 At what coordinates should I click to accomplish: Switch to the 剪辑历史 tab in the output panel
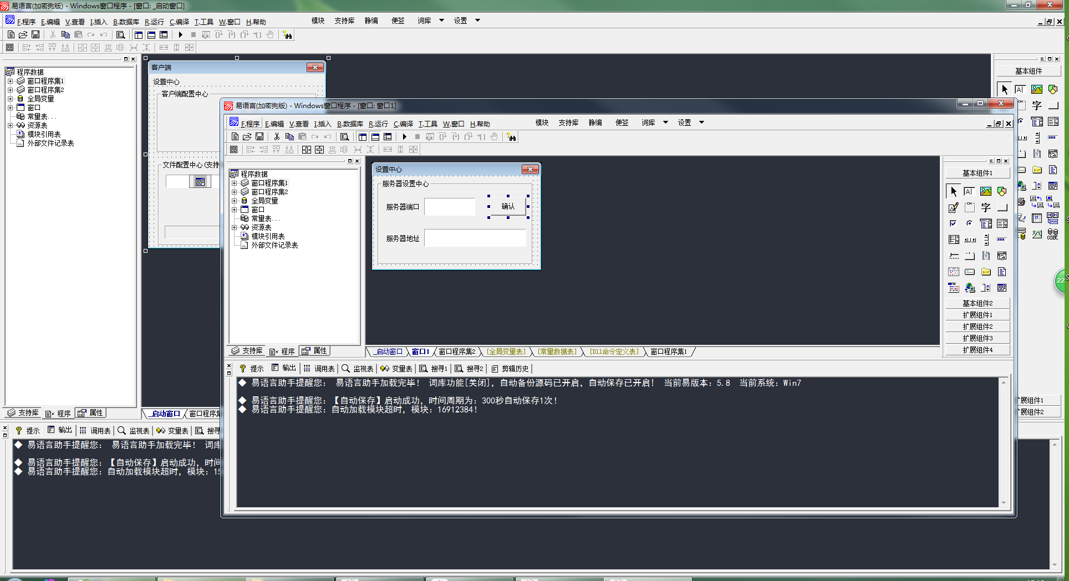(510, 368)
